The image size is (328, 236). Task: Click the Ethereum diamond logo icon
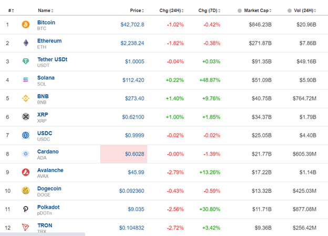tap(26, 43)
